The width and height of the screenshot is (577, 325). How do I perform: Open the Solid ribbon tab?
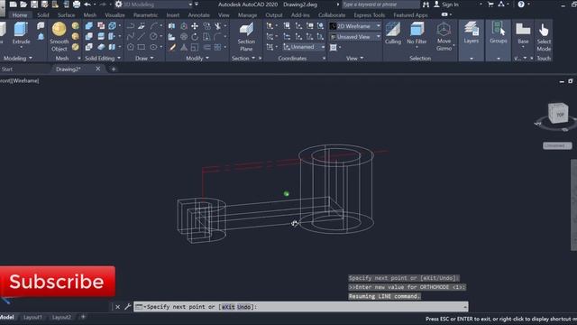pos(42,15)
